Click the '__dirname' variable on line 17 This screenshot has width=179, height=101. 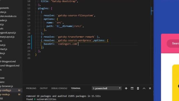point(66,26)
